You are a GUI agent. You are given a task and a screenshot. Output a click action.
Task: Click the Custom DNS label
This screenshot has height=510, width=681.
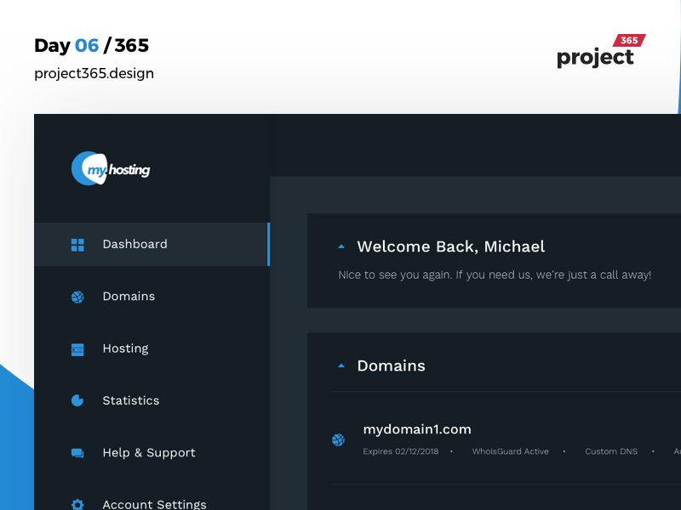tap(611, 451)
